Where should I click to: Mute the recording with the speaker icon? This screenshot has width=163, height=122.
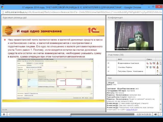click(x=156, y=114)
